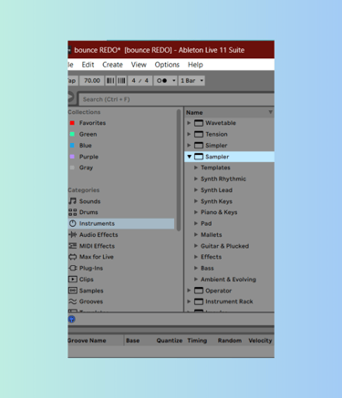
Task: Expand the Simpler folder
Action: (x=189, y=146)
